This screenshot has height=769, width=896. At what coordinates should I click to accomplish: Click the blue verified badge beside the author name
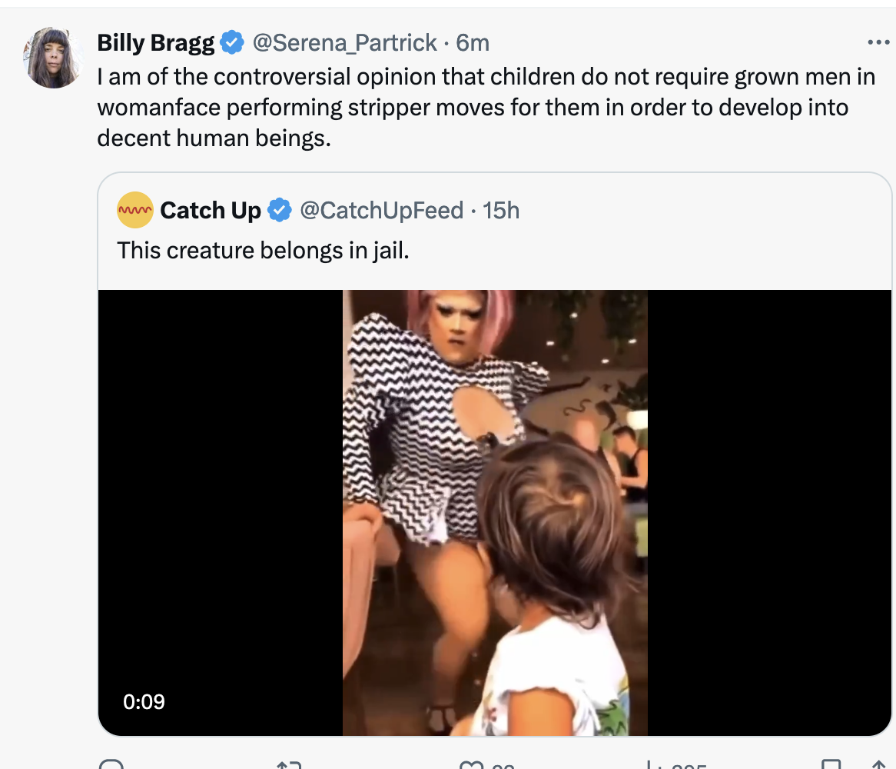232,43
